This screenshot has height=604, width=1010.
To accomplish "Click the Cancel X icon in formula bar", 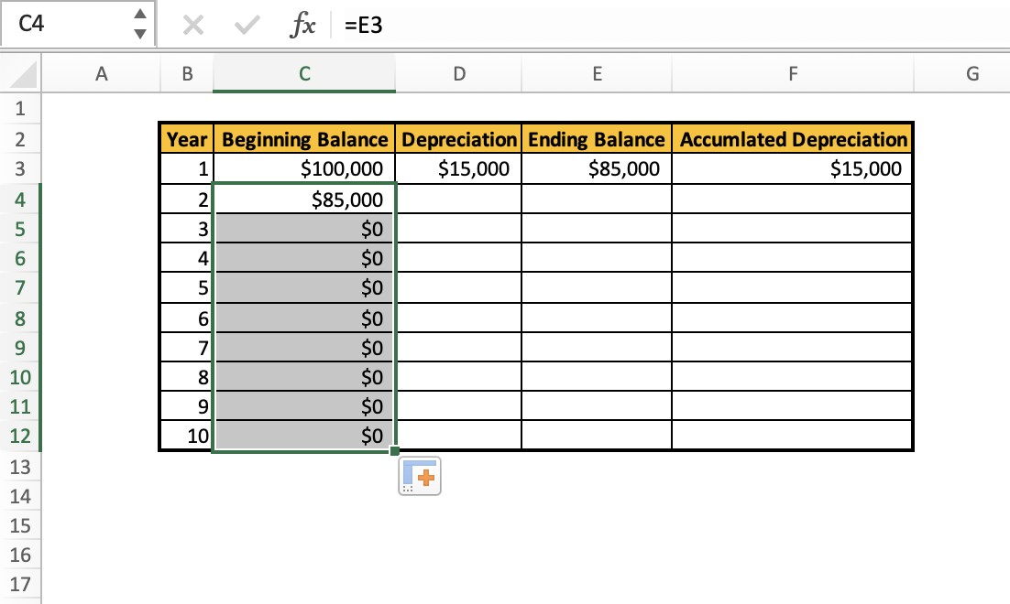I will point(192,27).
